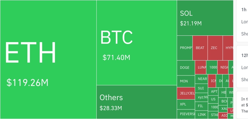Click the PIEVERSE tile
The image size is (248, 119).
pos(186,114)
